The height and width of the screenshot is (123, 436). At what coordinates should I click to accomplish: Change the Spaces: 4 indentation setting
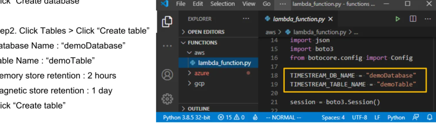333,117
